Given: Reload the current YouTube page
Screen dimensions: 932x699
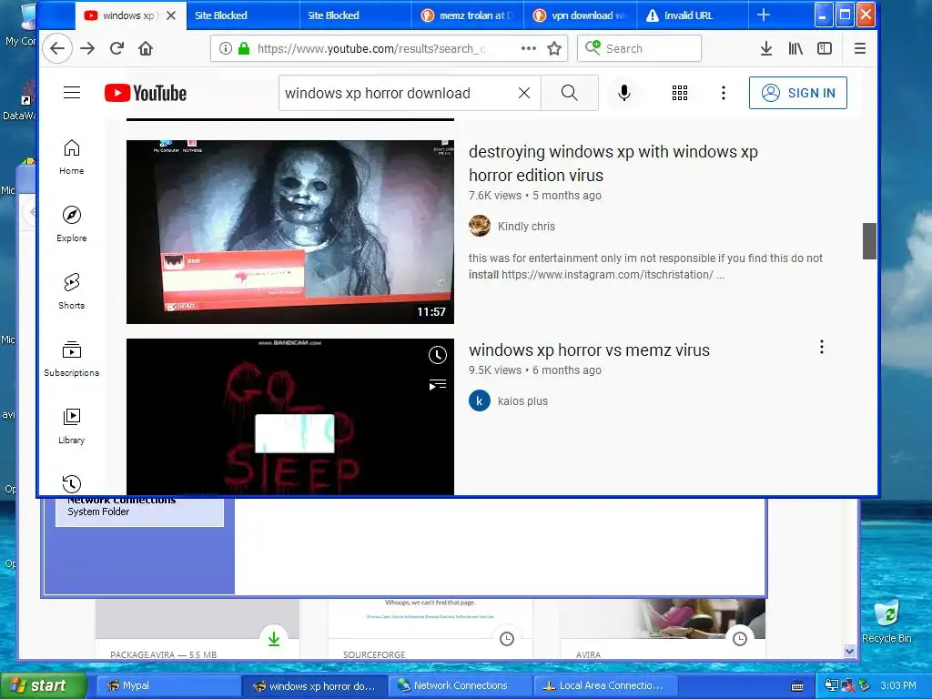Looking at the screenshot, I should point(116,48).
